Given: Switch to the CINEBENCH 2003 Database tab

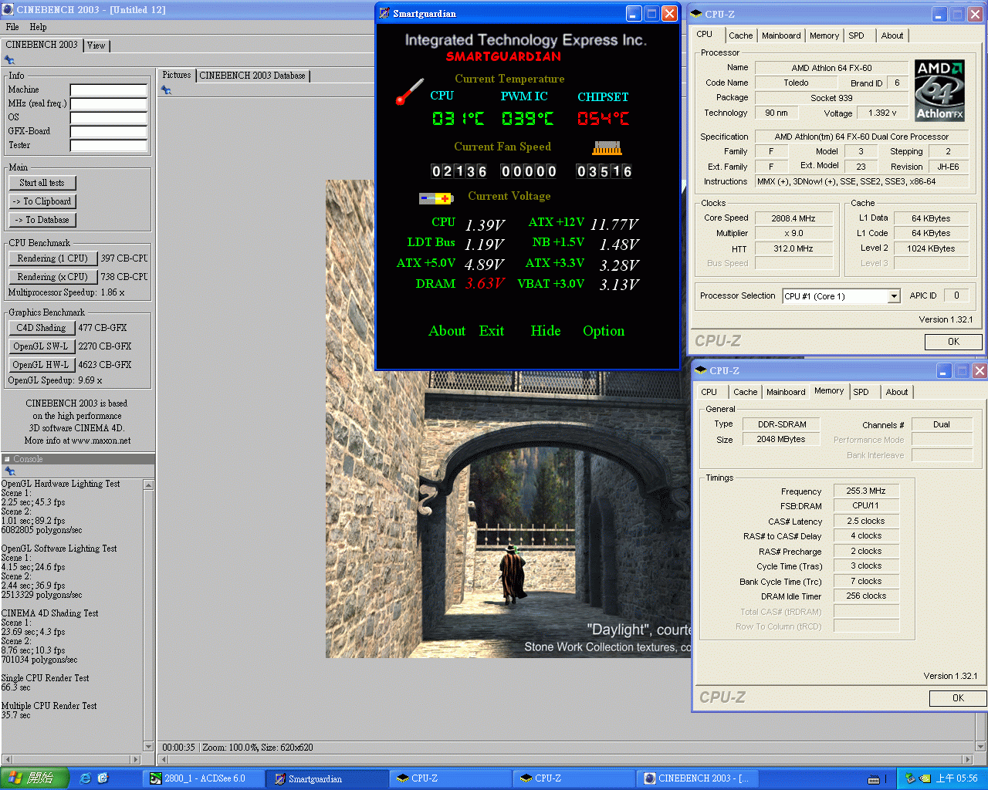Looking at the screenshot, I should pyautogui.click(x=252, y=76).
